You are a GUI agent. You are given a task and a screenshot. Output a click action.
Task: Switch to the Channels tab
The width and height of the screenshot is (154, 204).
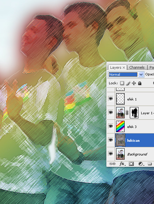click(137, 67)
